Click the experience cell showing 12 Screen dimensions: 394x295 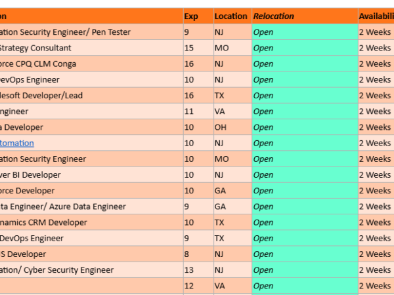(198, 286)
